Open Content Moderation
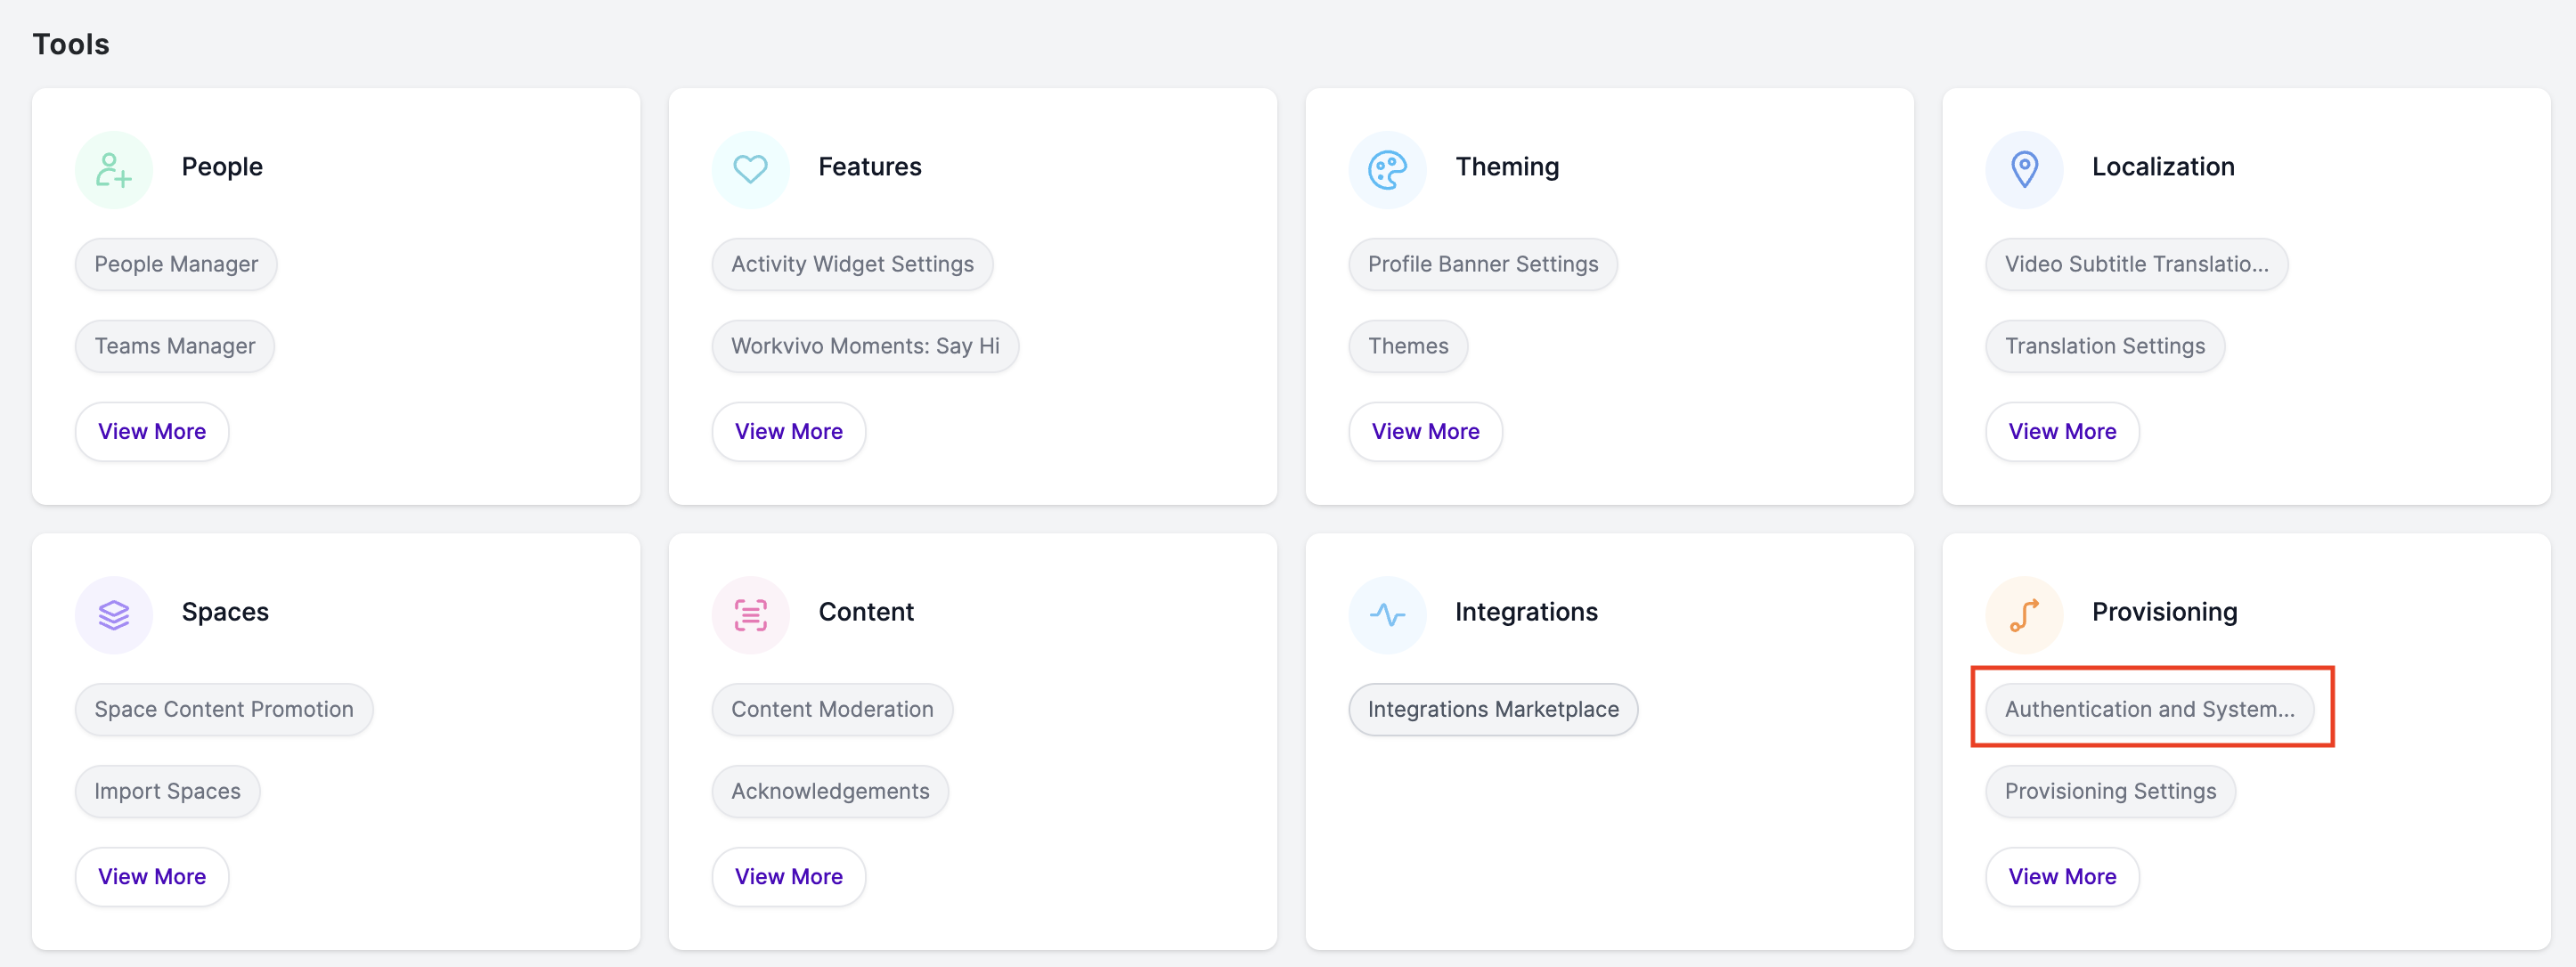This screenshot has height=967, width=2576. (832, 709)
